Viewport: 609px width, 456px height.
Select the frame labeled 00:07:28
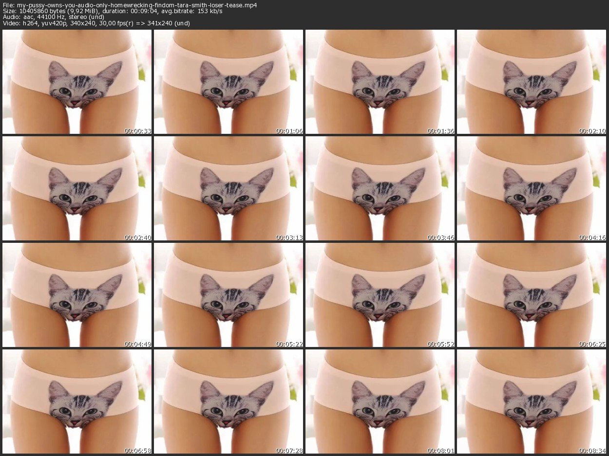click(x=228, y=401)
